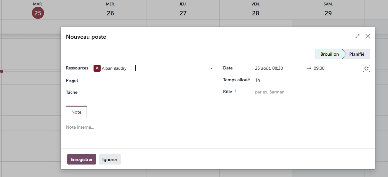Toggle the repeat shift icon
The image size is (388, 177).
[x=366, y=68]
